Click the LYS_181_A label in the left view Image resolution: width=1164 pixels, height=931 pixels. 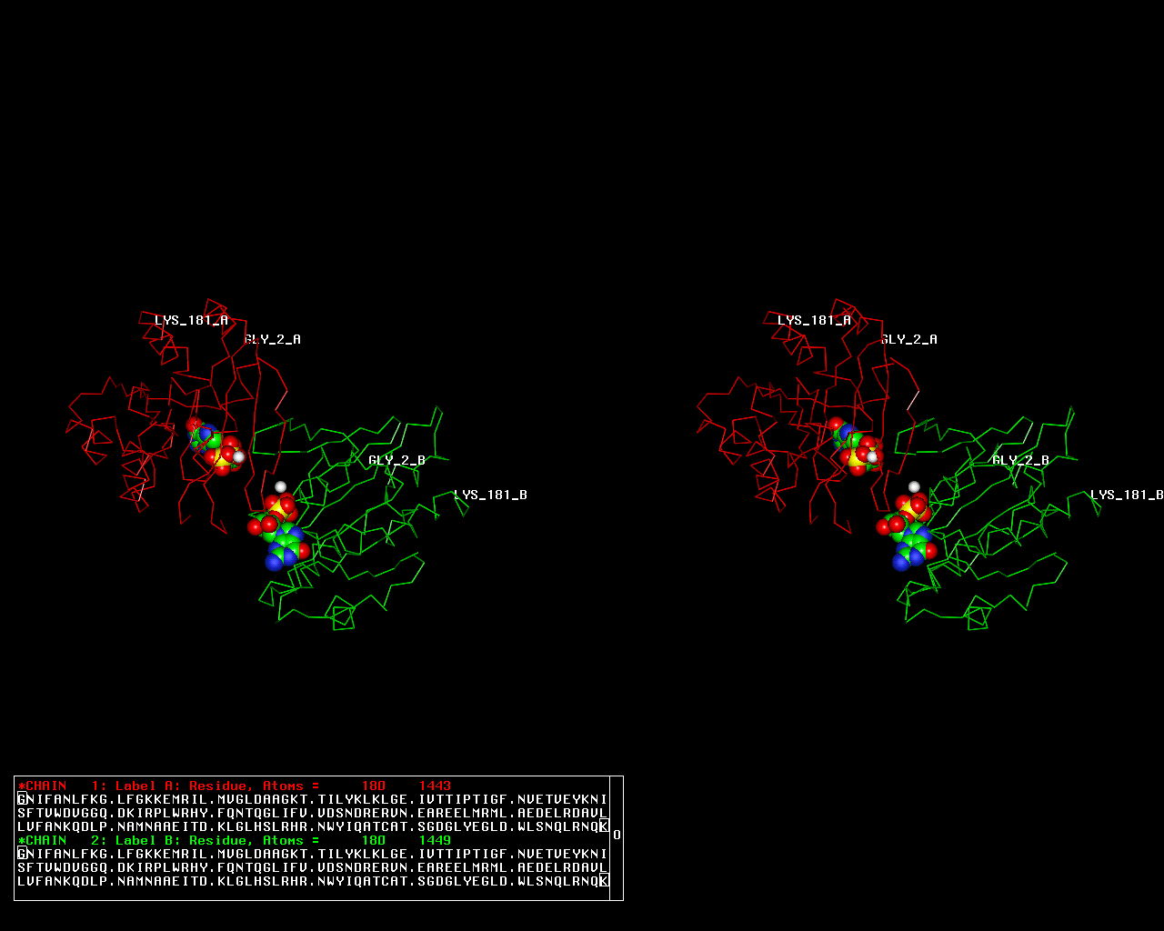pyautogui.click(x=191, y=320)
